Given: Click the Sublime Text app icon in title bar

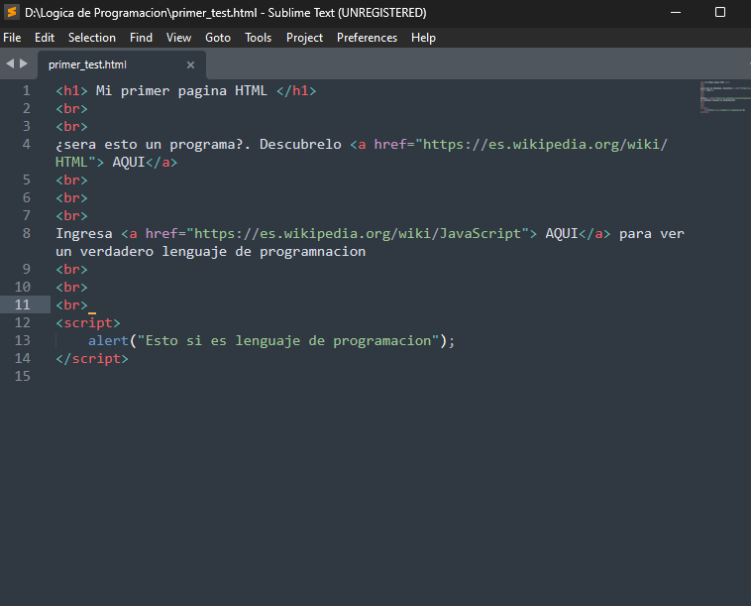Looking at the screenshot, I should click(12, 12).
